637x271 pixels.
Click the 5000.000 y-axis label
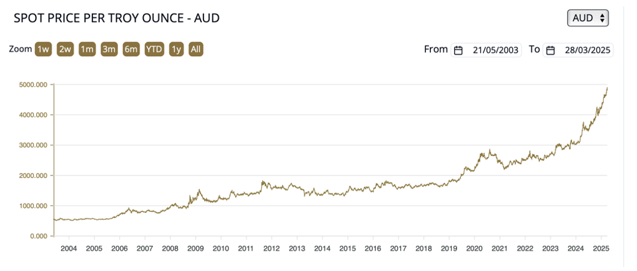coord(32,85)
